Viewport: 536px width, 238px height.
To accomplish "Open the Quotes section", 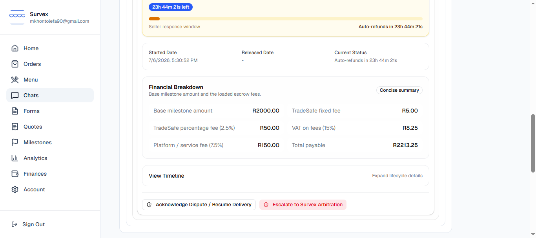I will [x=33, y=127].
